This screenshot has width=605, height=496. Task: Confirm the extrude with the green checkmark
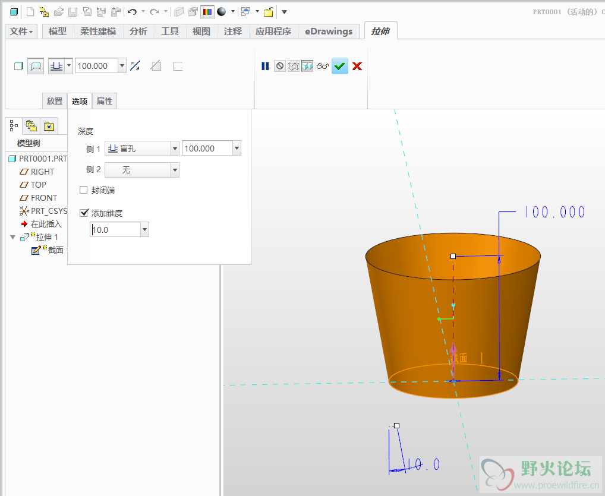tap(340, 66)
